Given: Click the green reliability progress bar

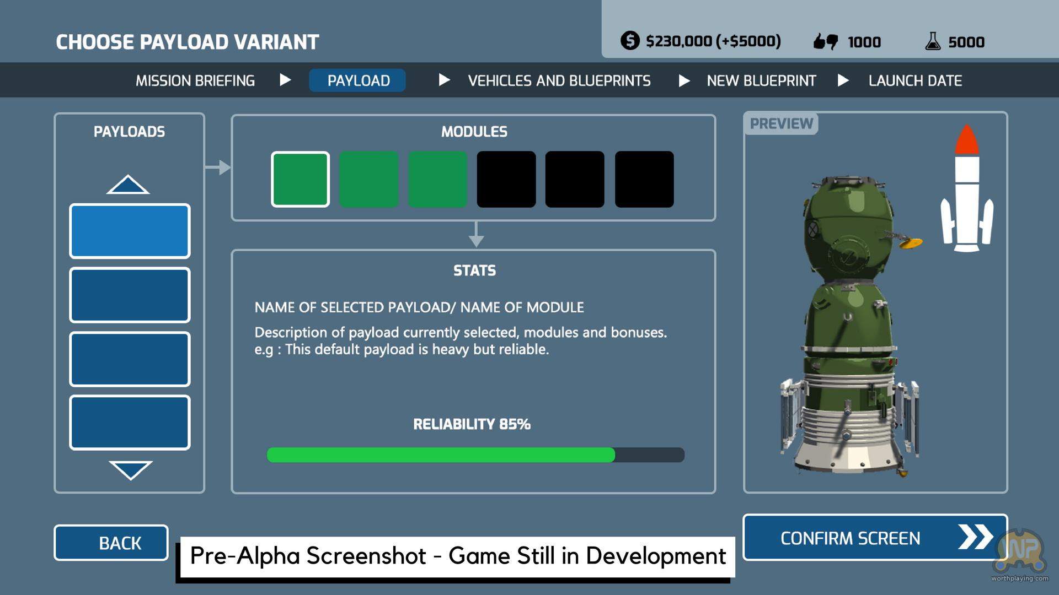Looking at the screenshot, I should click(x=441, y=455).
